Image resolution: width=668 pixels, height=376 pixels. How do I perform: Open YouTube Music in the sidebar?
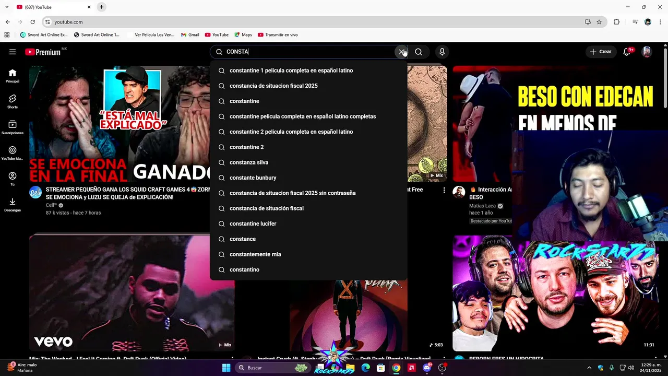13,153
